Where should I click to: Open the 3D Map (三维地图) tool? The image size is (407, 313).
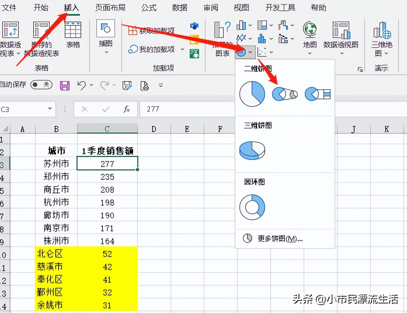(x=382, y=39)
